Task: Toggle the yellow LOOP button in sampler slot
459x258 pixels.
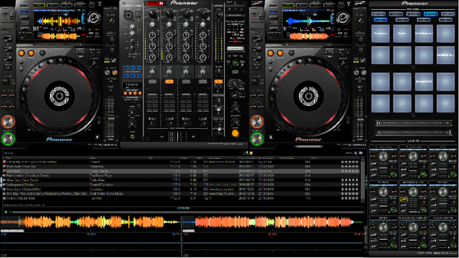Action: [404, 200]
